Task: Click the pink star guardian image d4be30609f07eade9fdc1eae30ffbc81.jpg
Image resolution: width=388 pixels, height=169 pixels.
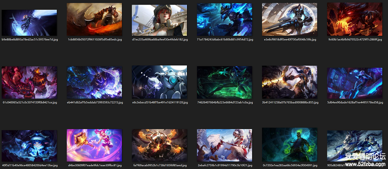Action: pos(94,146)
